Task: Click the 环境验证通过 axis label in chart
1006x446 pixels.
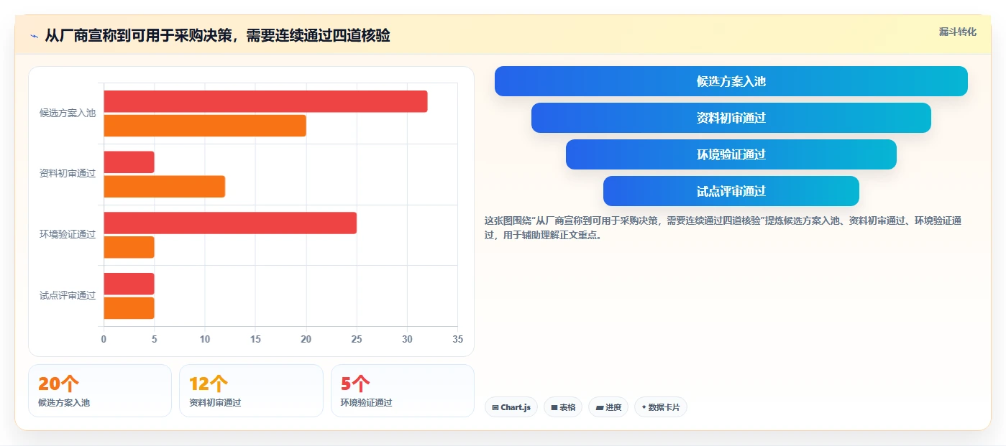Action: (68, 235)
